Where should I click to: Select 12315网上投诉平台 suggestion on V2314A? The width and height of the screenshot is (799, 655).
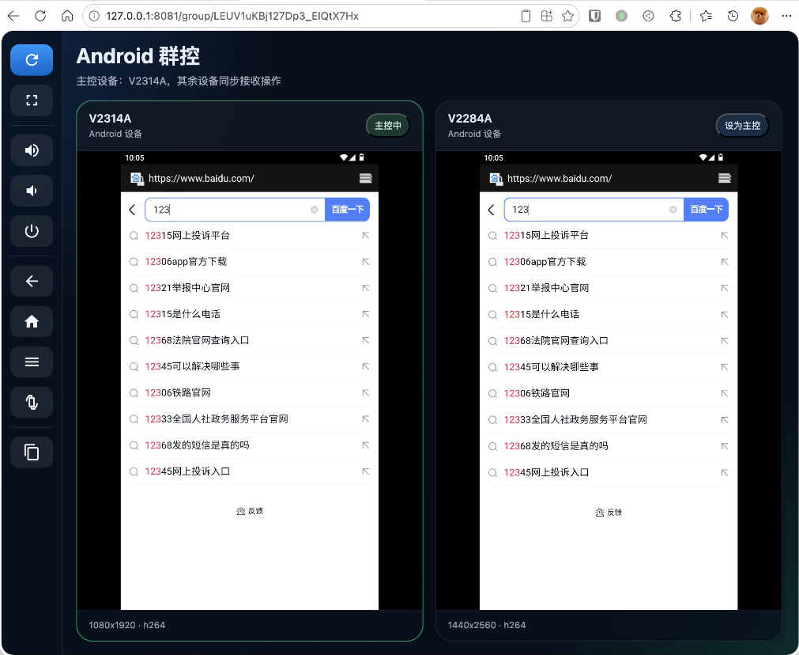(x=250, y=236)
